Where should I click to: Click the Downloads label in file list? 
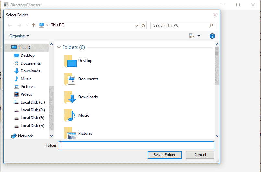[x=88, y=97]
